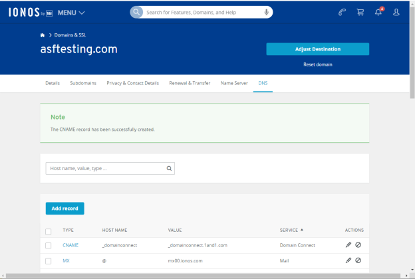415x279 pixels.
Task: Open the shopping cart icon
Action: [360, 12]
